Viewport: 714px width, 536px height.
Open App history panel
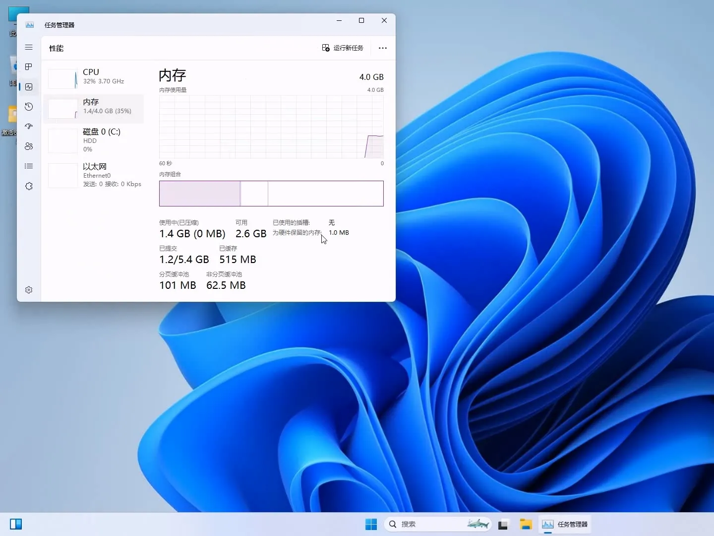point(28,107)
